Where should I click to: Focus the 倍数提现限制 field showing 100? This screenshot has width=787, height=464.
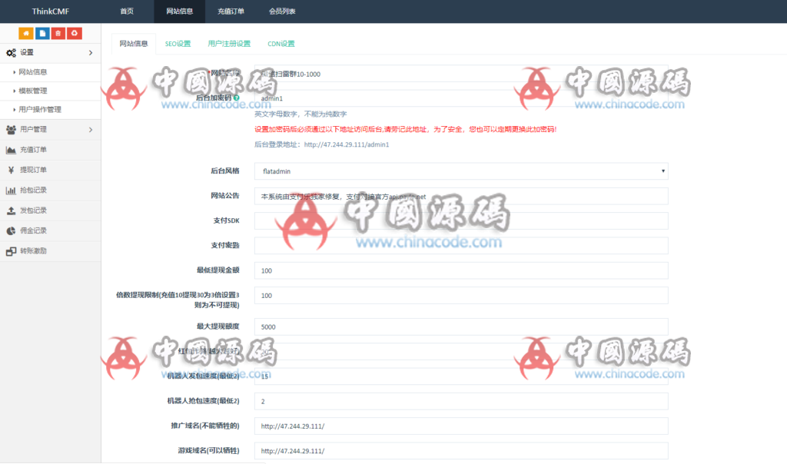click(x=461, y=296)
